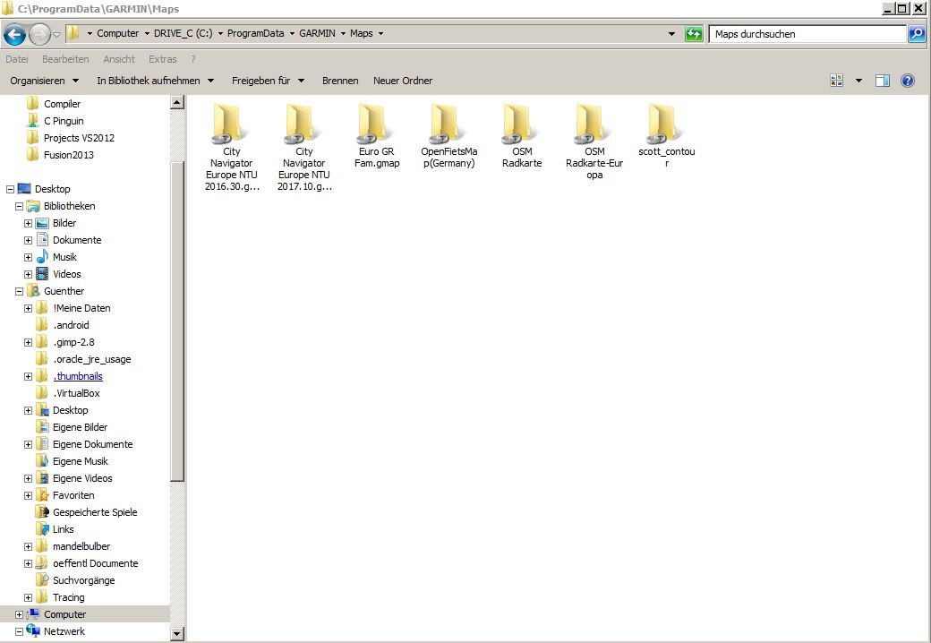Click the scroll down arrow in navigation pane
This screenshot has width=931, height=643.
click(177, 634)
